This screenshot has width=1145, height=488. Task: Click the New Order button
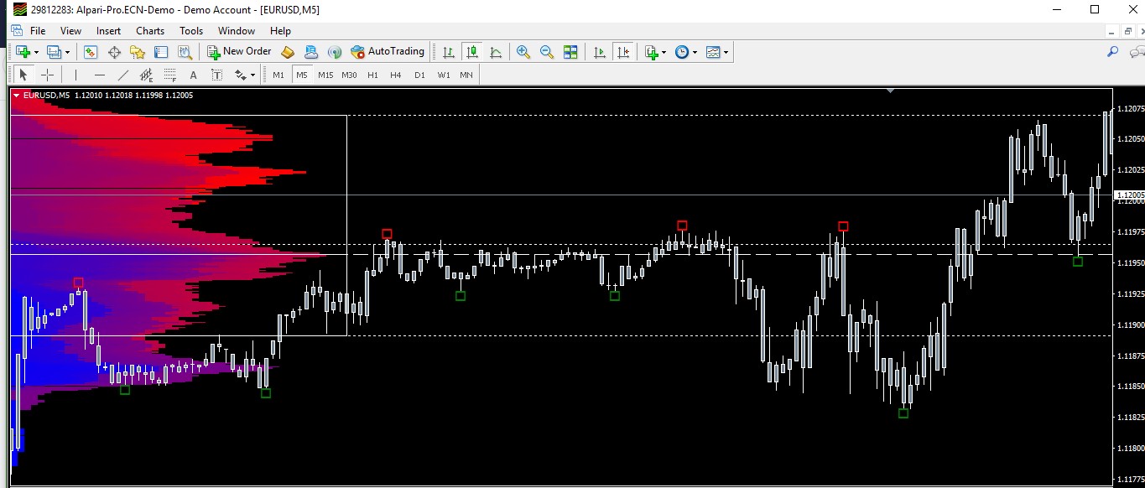point(239,52)
